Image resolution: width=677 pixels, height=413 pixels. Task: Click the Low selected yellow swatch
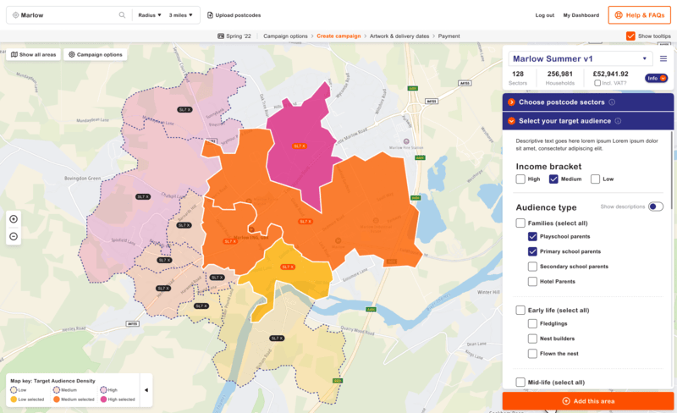[14, 399]
